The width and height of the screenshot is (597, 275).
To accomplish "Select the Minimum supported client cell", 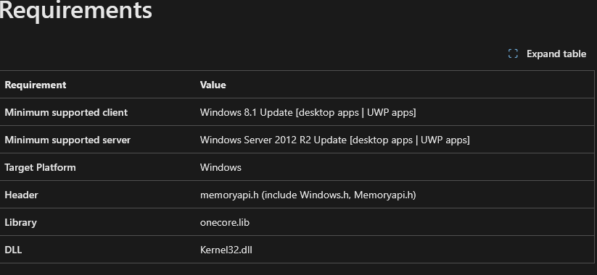I will pyautogui.click(x=66, y=112).
